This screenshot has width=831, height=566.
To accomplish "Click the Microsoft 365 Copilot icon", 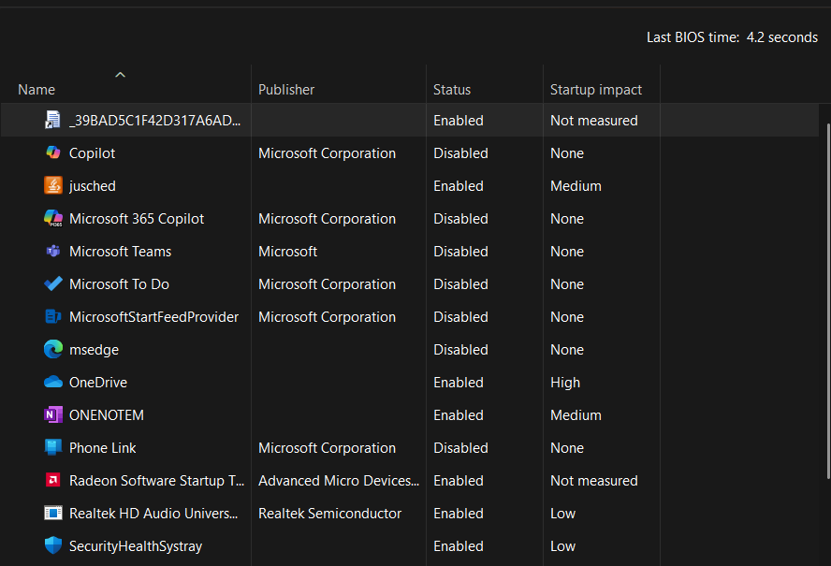I will (x=53, y=218).
